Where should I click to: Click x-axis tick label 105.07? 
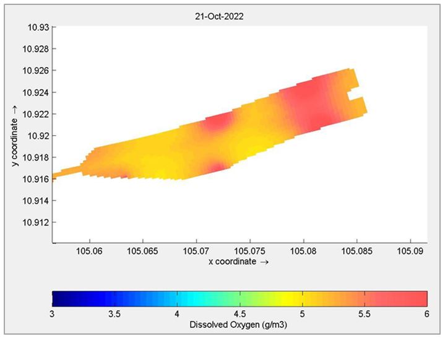pos(196,251)
